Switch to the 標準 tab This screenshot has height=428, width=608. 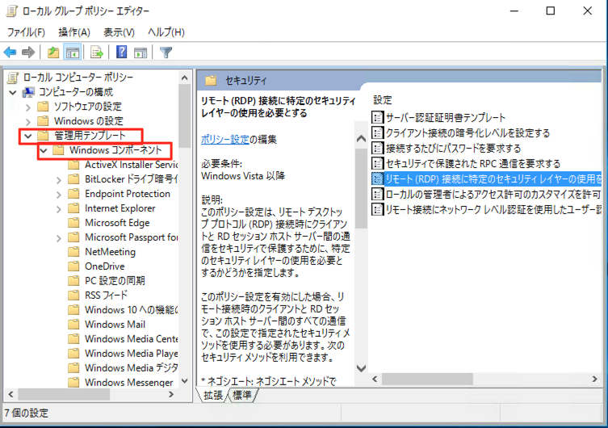[242, 395]
